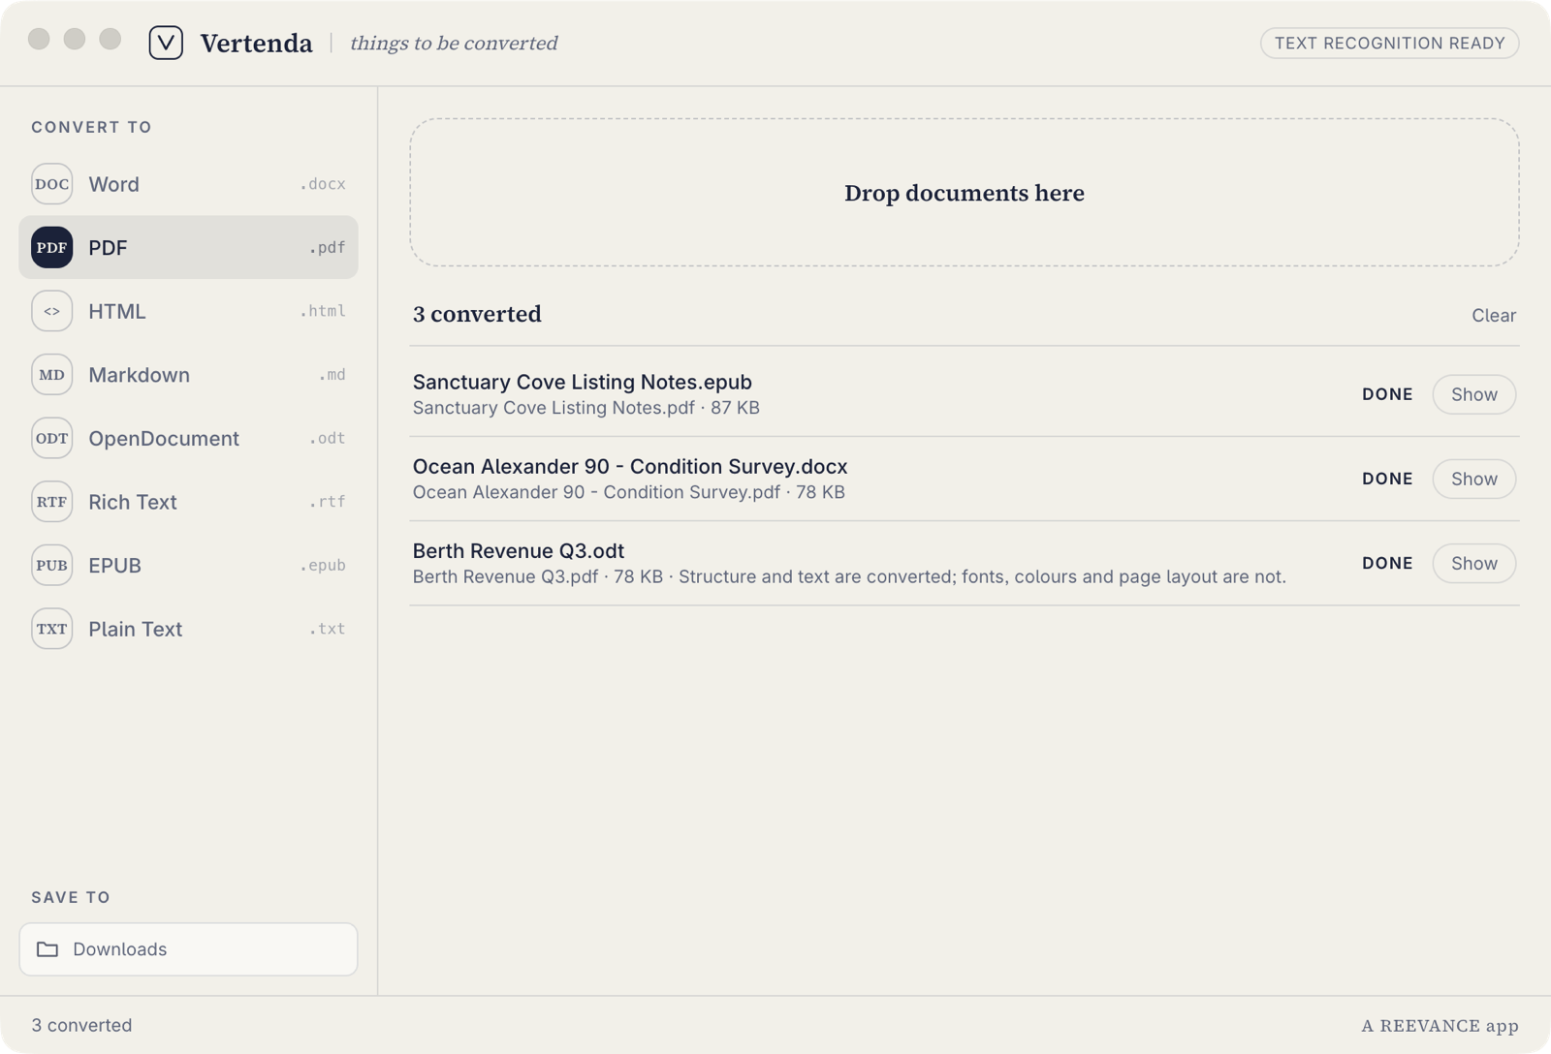Click the RTF badge icon
Image resolution: width=1551 pixels, height=1054 pixels.
pos(51,502)
